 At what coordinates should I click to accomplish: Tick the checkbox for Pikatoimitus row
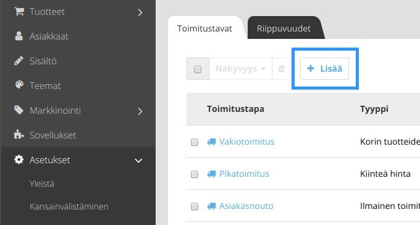coord(195,174)
